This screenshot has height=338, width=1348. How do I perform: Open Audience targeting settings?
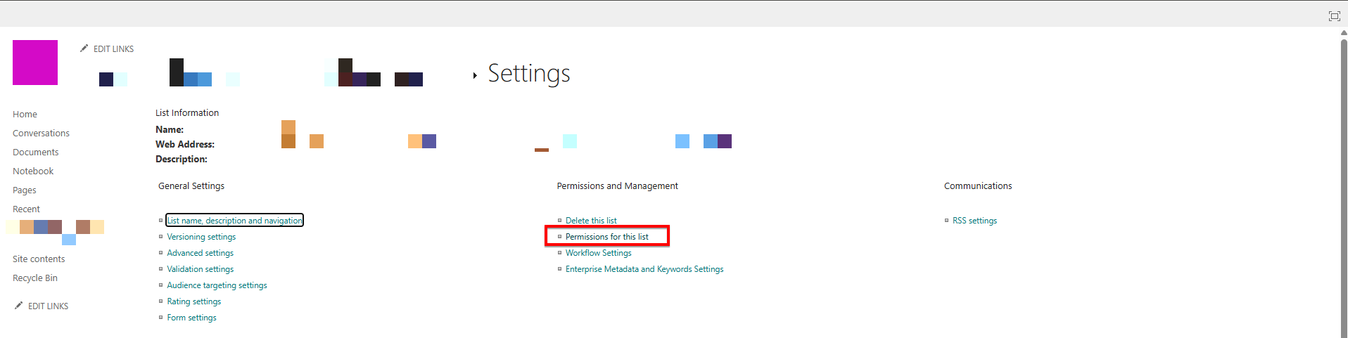(217, 285)
